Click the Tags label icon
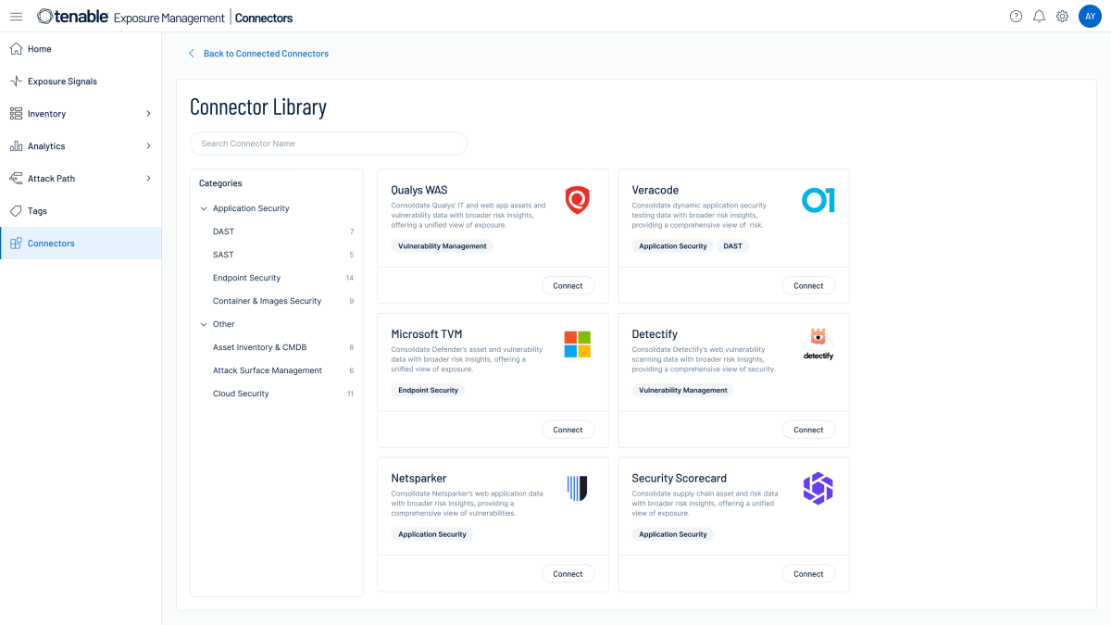Image resolution: width=1111 pixels, height=625 pixels. (x=16, y=211)
